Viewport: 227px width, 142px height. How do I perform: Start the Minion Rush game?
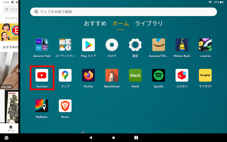point(182,45)
